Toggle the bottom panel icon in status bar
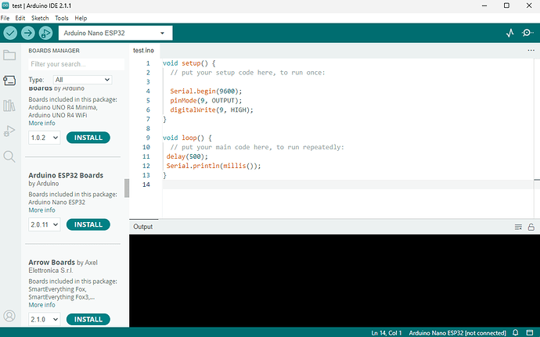Viewport: 540px width, 337px height. click(530, 332)
